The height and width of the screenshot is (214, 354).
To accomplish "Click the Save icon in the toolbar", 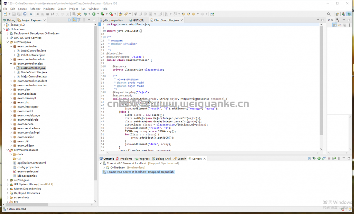I will (x=14, y=13).
